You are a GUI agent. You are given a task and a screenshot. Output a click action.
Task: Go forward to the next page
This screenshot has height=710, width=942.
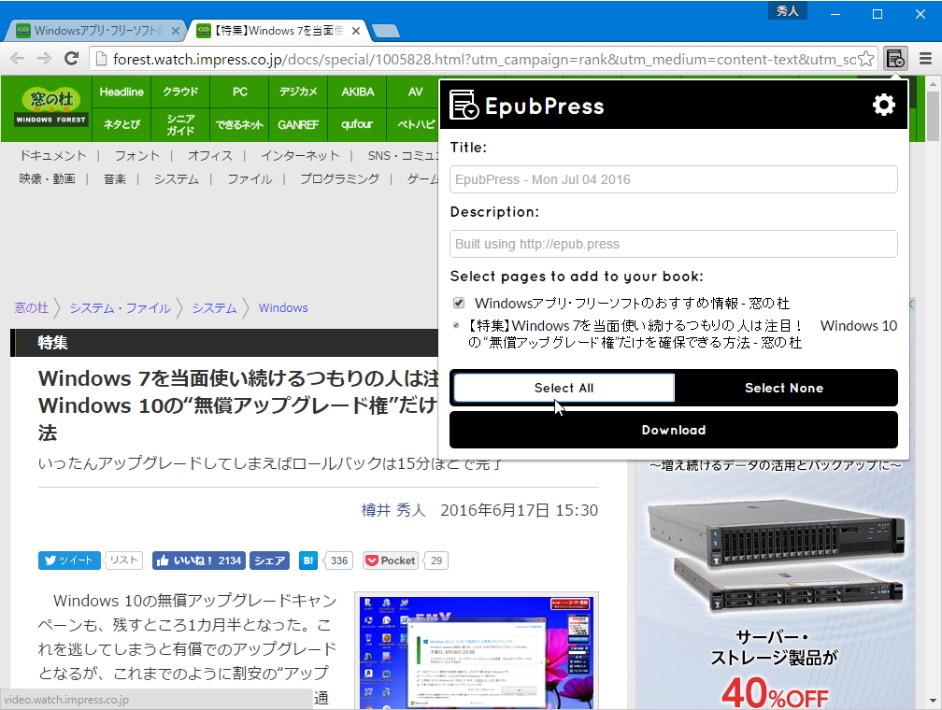pos(44,59)
